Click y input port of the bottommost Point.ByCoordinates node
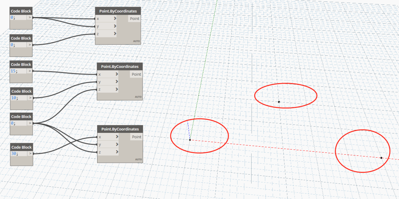Viewport: 399px width, 199px height. pos(108,144)
